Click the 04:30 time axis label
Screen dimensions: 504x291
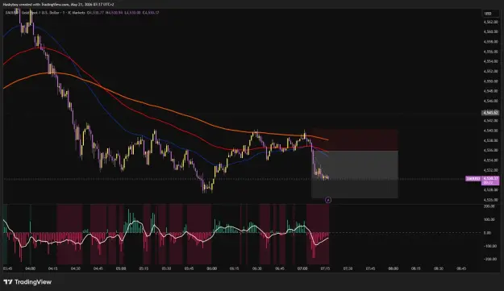tap(76, 268)
